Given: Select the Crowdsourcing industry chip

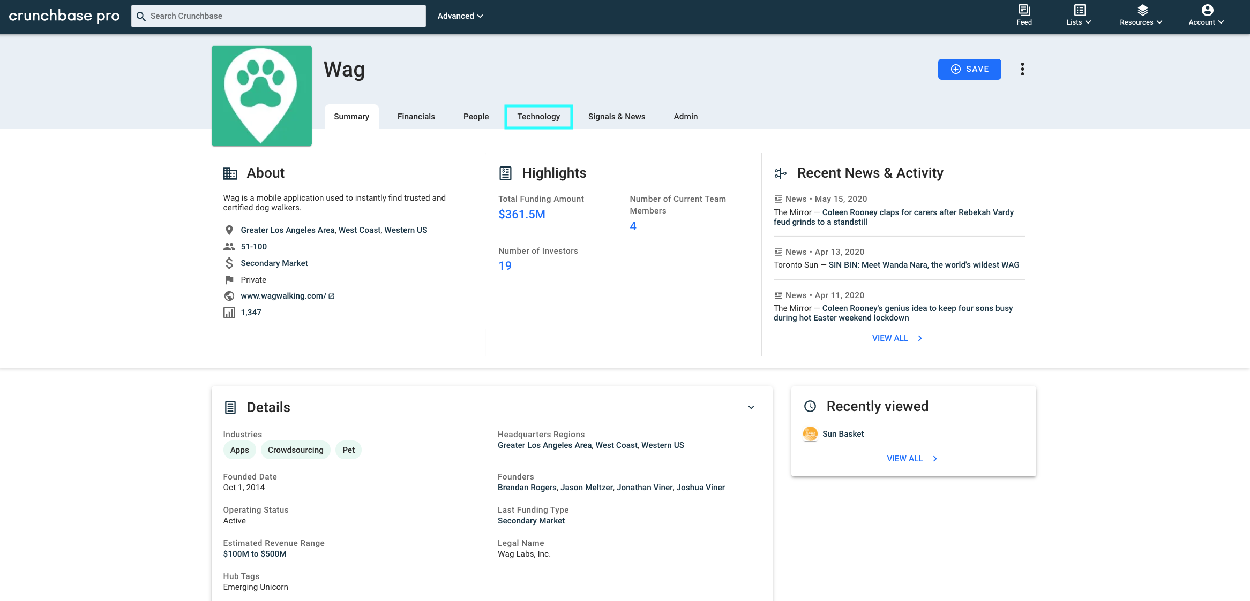Looking at the screenshot, I should 296,450.
